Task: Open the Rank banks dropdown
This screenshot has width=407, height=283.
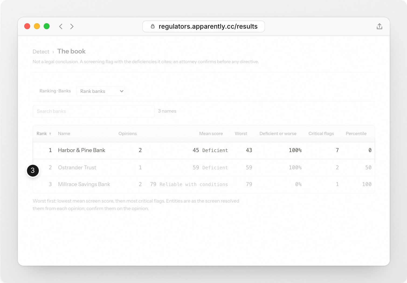Action: (x=101, y=91)
